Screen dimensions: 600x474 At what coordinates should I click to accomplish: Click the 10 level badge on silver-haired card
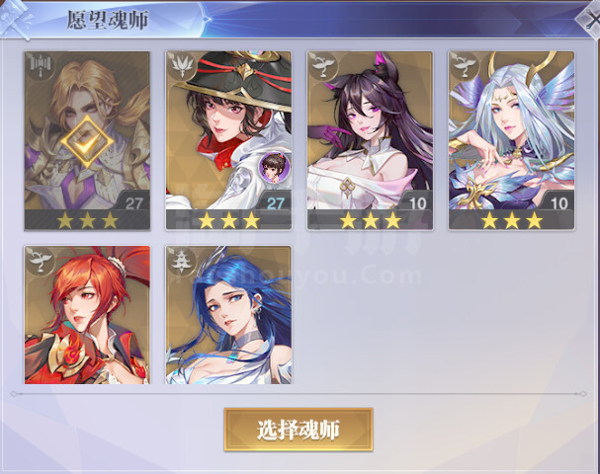pos(558,202)
